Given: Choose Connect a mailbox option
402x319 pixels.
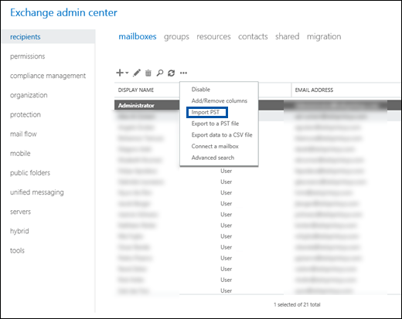Looking at the screenshot, I should [x=215, y=146].
